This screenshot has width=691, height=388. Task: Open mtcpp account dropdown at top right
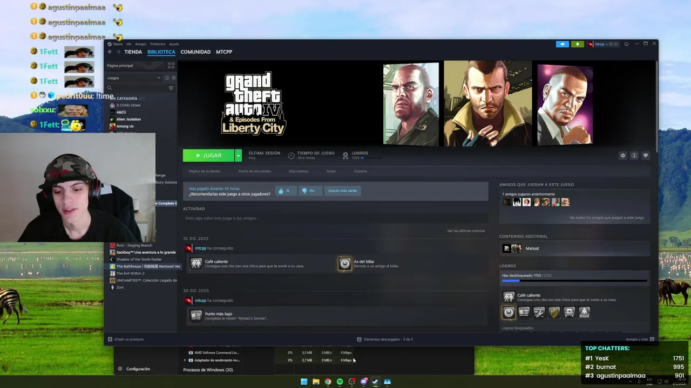click(x=603, y=44)
